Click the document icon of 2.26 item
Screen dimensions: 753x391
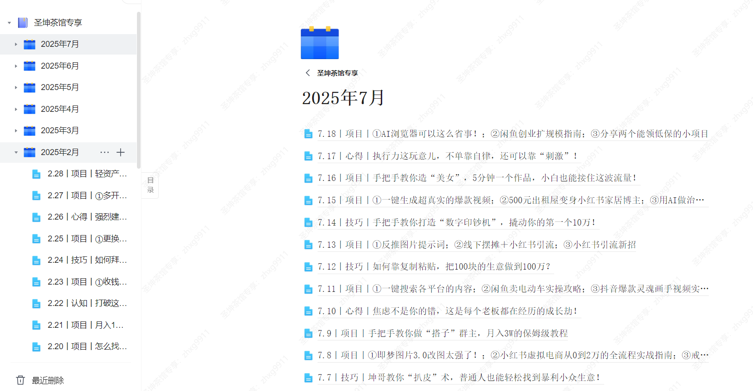36,217
